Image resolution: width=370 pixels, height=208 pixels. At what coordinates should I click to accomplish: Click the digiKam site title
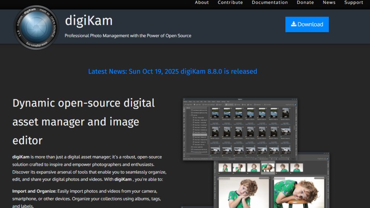[x=89, y=21]
